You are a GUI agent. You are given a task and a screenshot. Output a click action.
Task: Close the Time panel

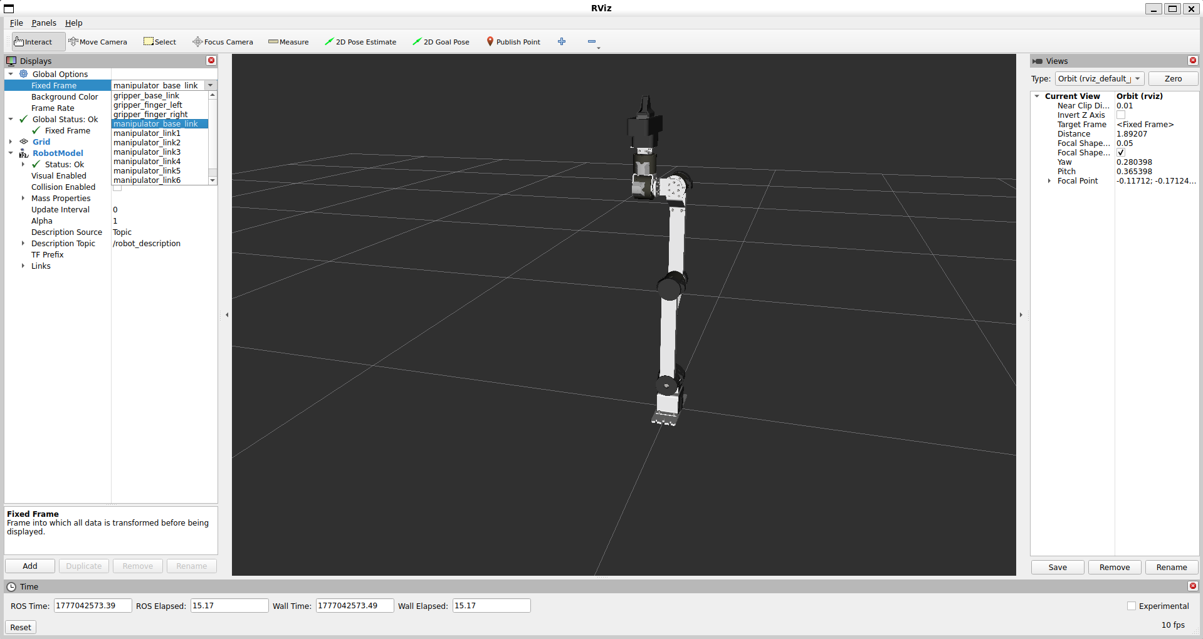click(1193, 586)
